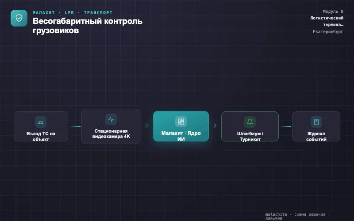Click the document icon in Журнал событий
This screenshot has height=221, width=354.
(x=316, y=122)
